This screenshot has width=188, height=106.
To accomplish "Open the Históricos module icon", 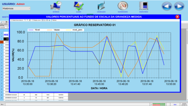I will point(56,5).
